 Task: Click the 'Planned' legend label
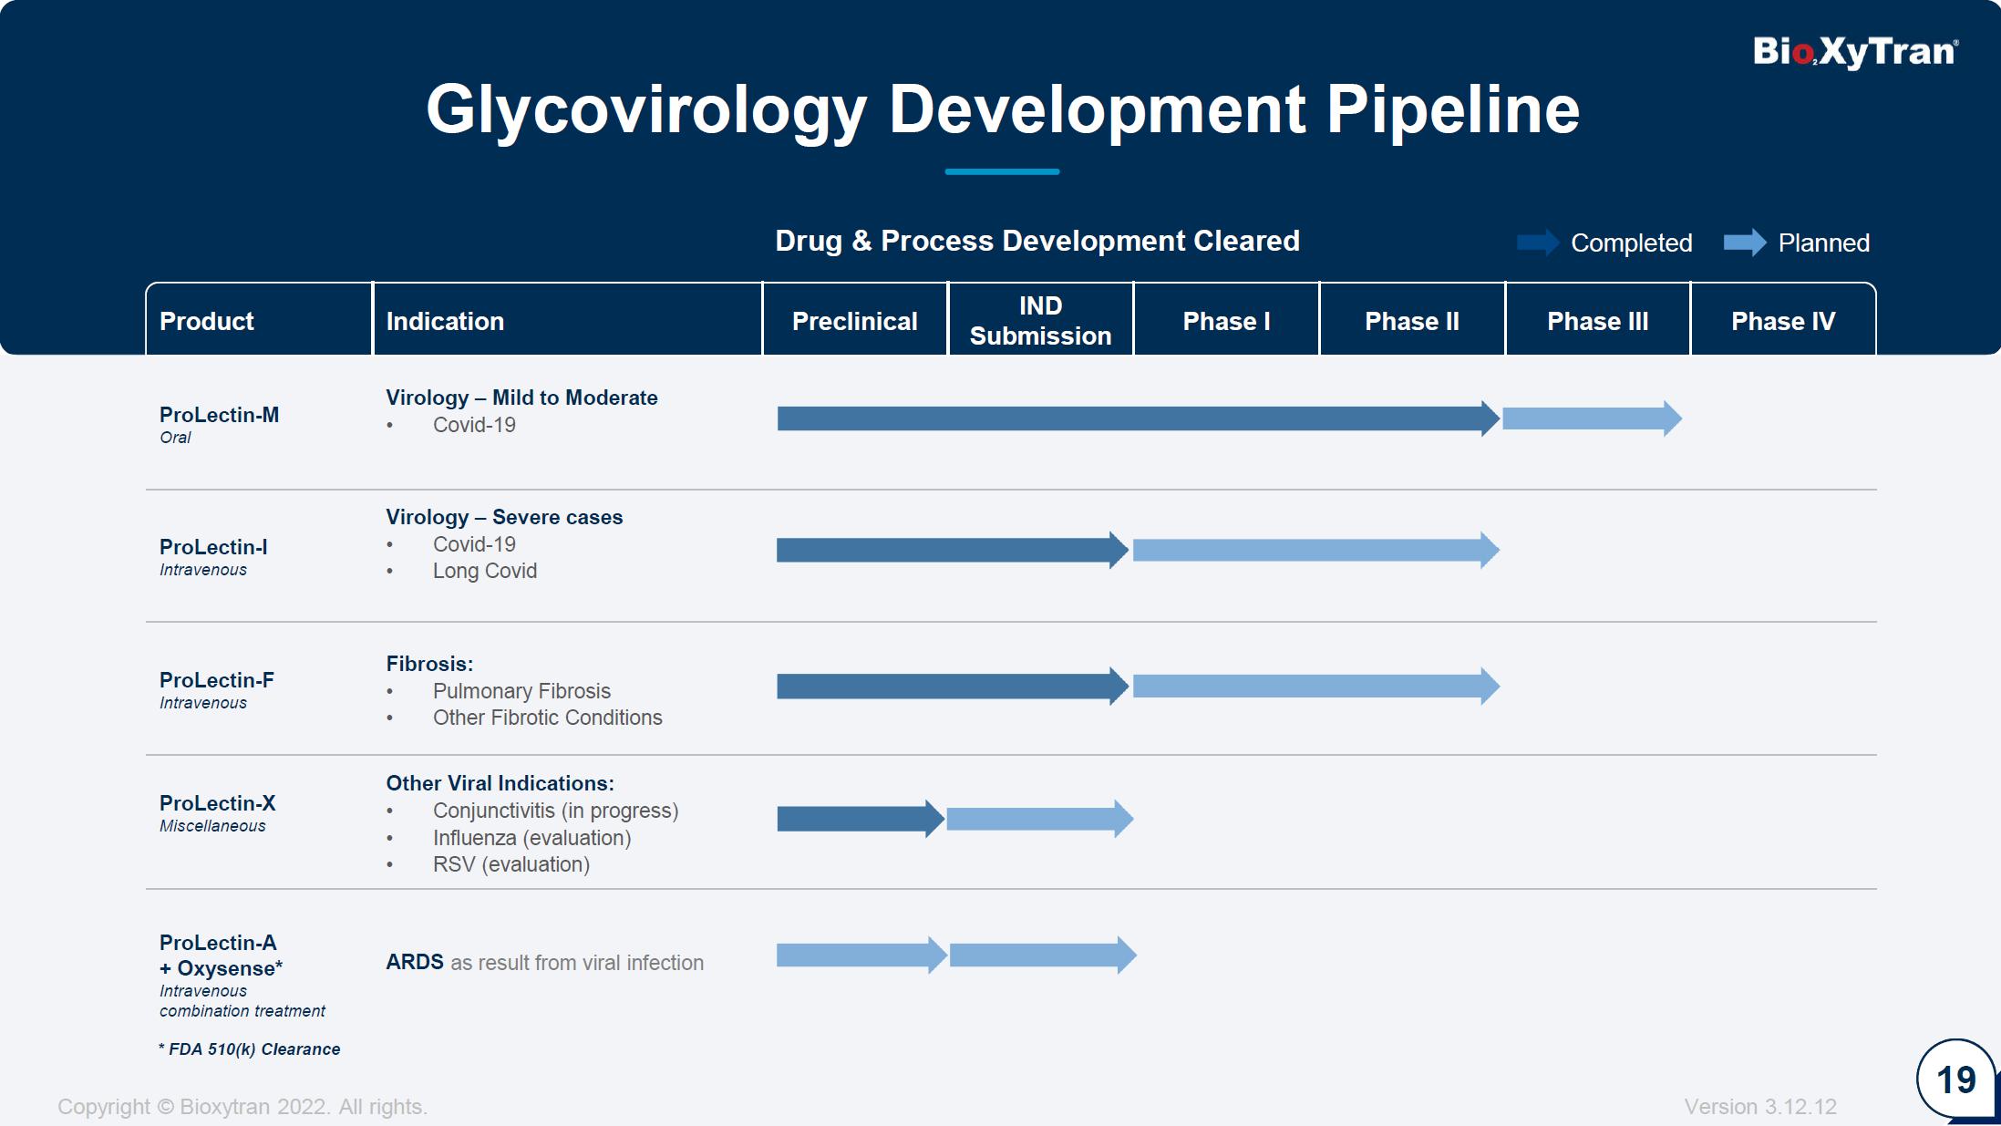(x=1824, y=243)
